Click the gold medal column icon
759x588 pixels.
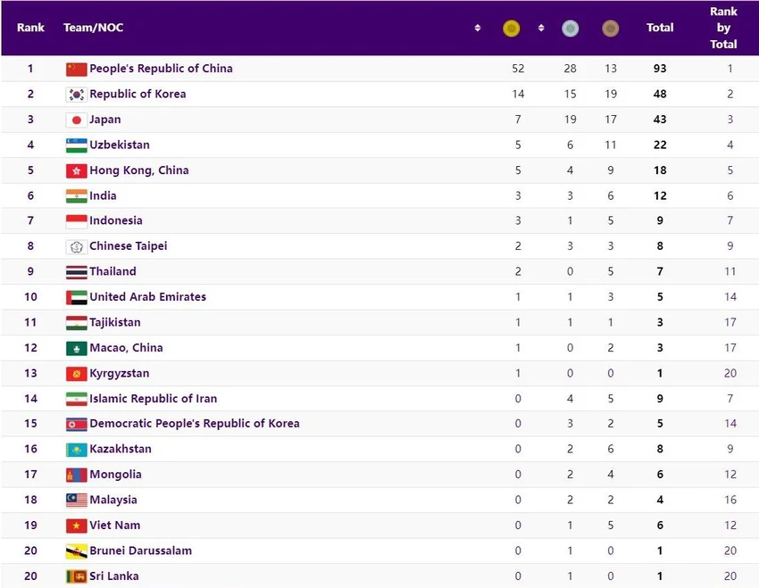(x=511, y=29)
